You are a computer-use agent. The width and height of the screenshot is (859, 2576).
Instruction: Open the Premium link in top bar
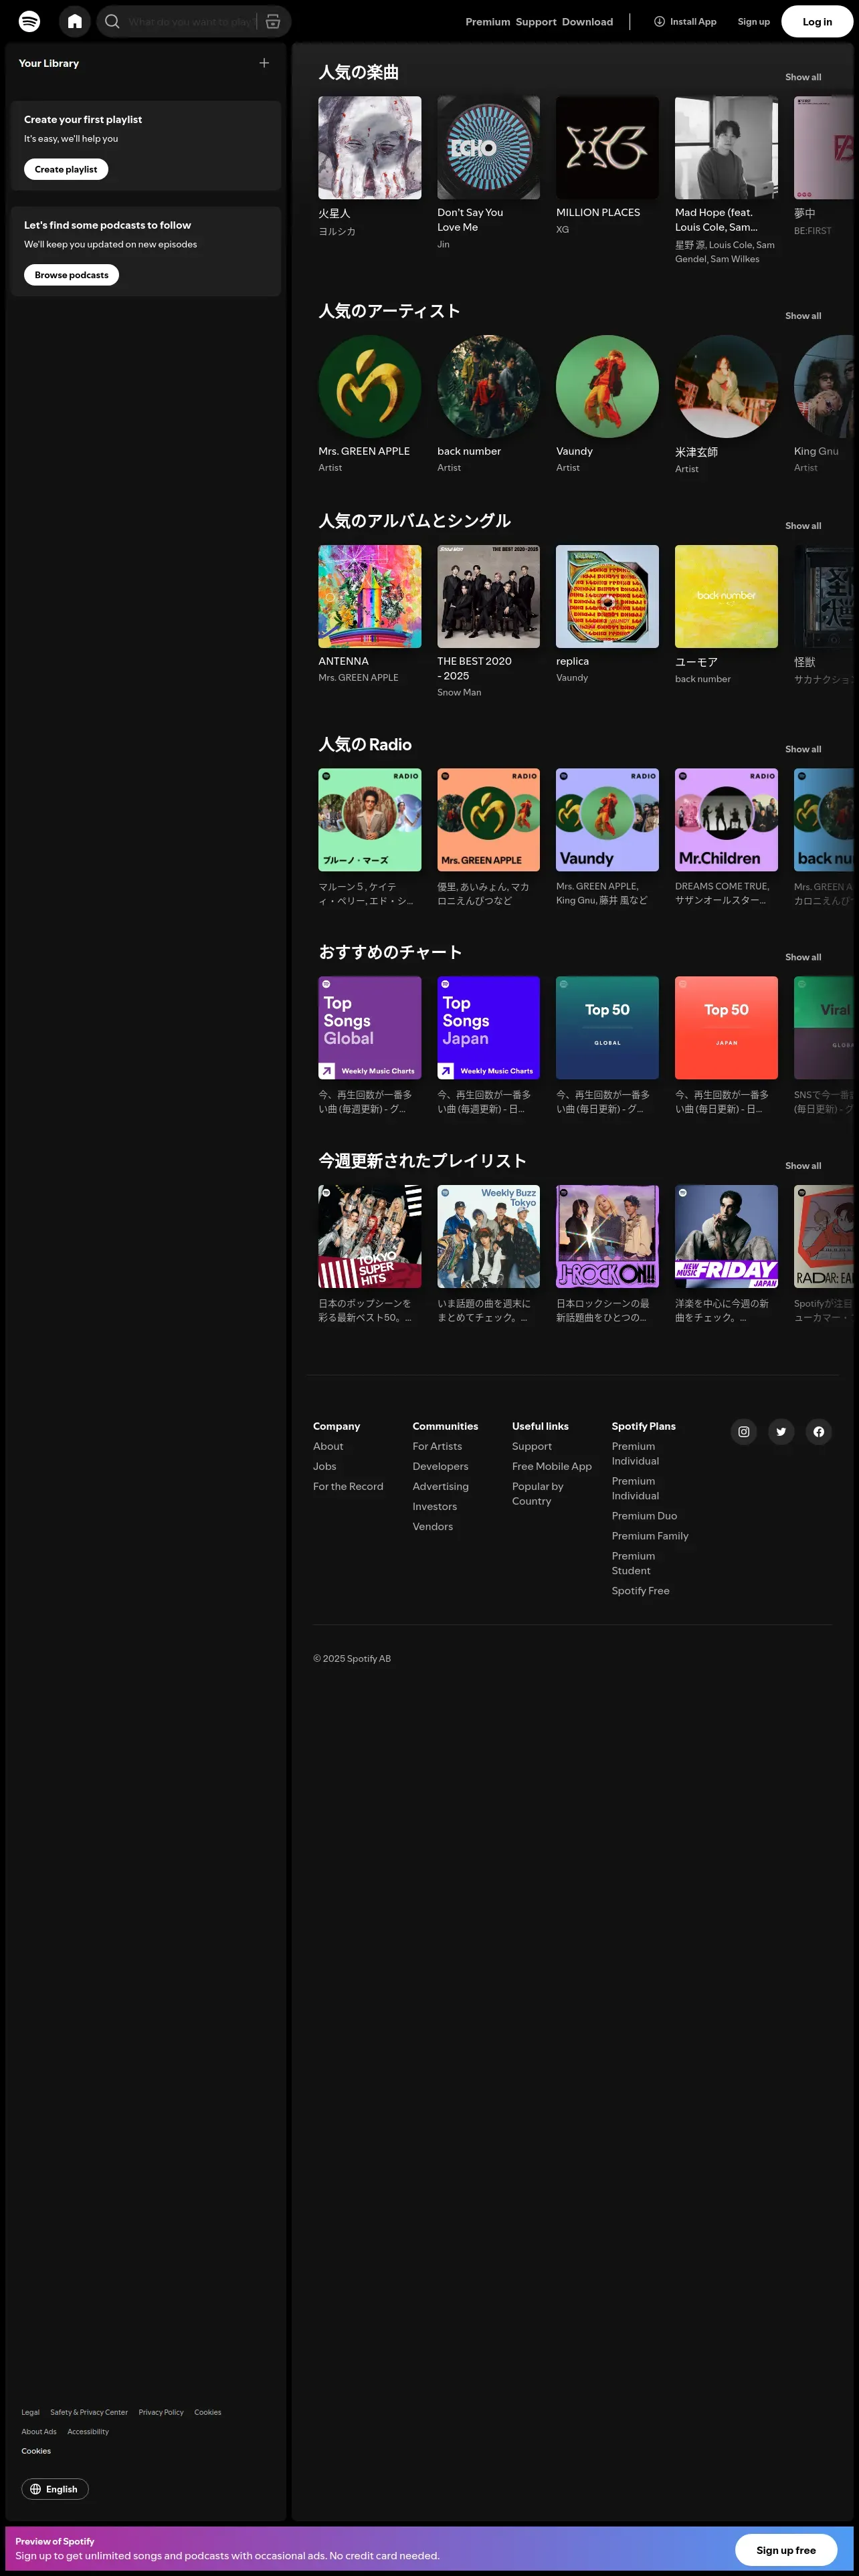(x=488, y=22)
